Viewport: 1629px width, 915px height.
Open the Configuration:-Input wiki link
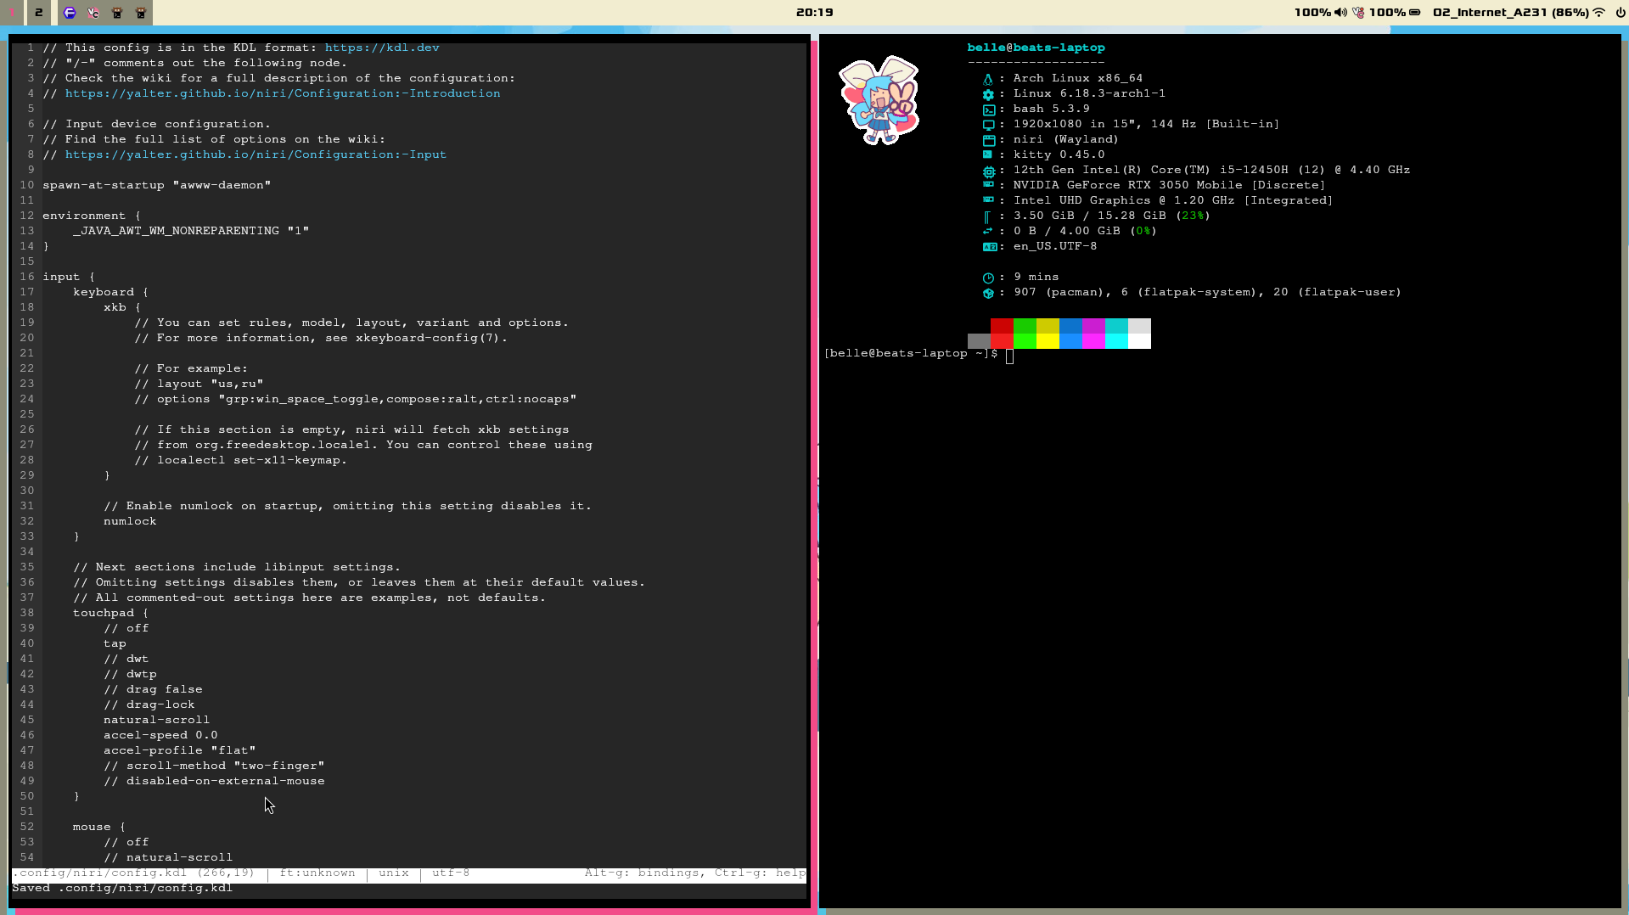pos(255,154)
